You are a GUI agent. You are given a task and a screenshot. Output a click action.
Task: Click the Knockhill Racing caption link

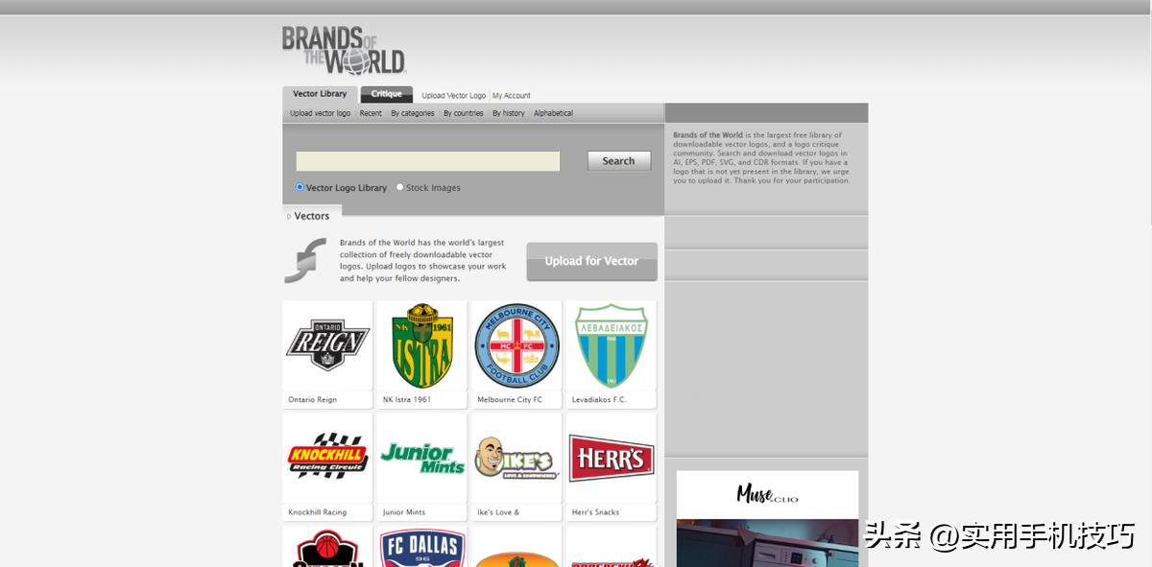[318, 512]
